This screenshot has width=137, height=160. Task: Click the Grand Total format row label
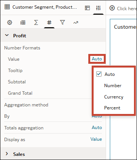click(x=20, y=93)
